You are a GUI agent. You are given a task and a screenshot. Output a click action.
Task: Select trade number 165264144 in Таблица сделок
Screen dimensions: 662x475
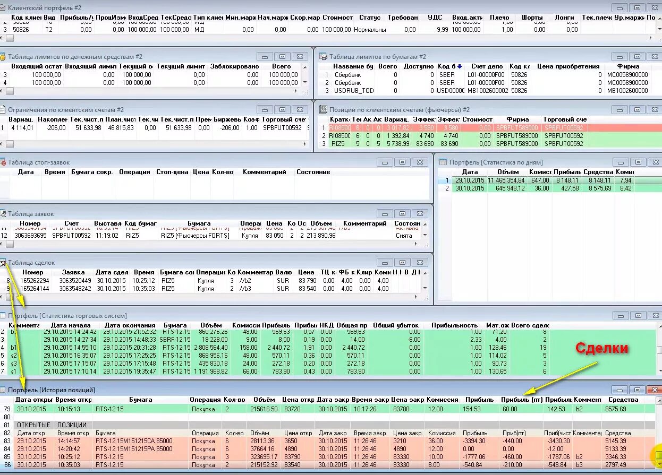(35, 288)
